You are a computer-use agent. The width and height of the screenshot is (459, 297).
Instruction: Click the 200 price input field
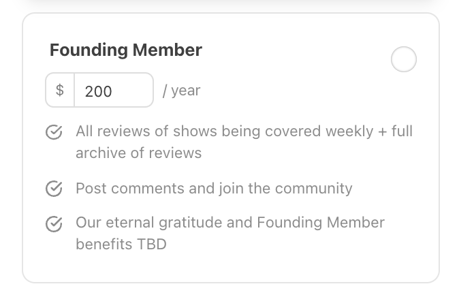tap(114, 90)
